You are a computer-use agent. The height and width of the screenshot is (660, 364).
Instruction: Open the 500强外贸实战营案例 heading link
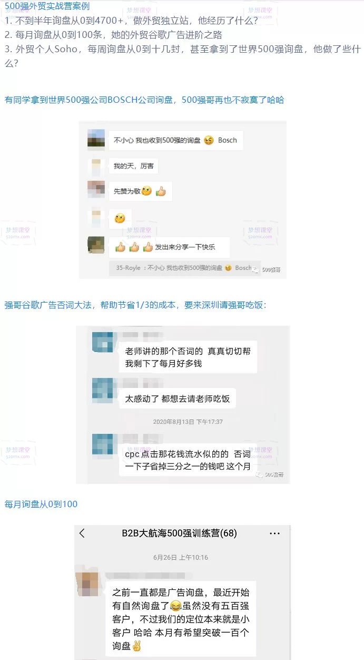point(47,7)
